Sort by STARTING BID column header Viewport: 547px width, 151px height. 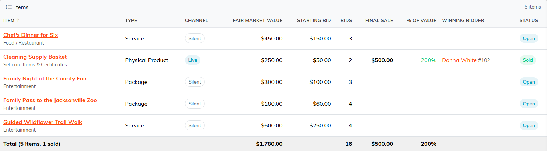(x=314, y=20)
